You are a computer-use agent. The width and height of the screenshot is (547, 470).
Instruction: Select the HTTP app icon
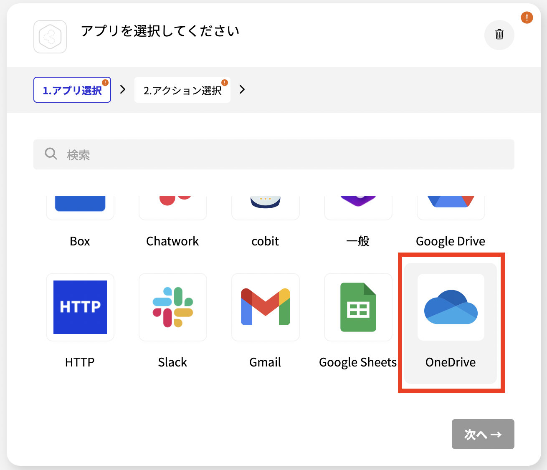(80, 307)
